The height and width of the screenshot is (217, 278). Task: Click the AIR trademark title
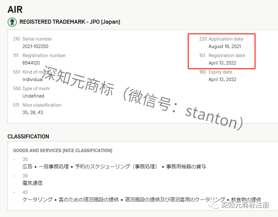15,10
